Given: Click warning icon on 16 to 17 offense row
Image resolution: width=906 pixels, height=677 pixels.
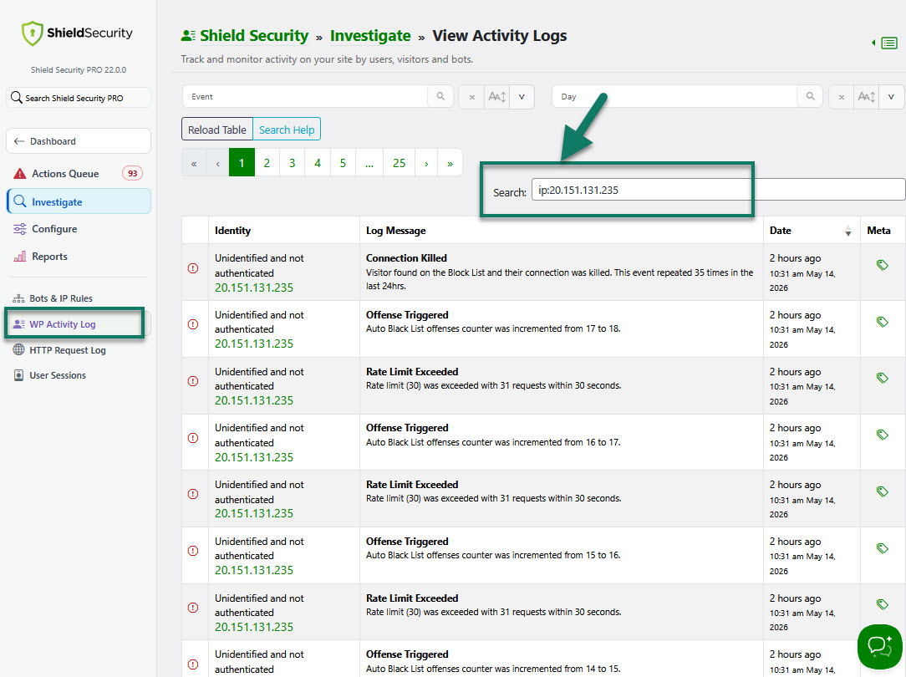Looking at the screenshot, I should 193,438.
